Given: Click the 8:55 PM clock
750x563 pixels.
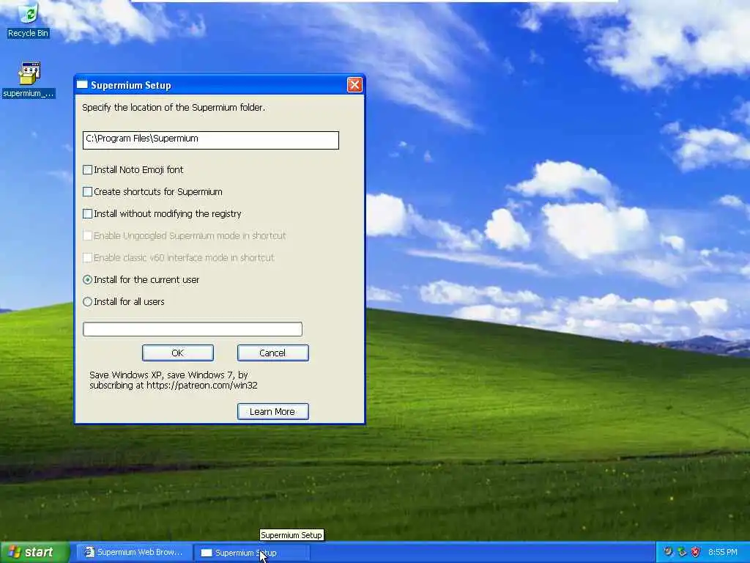Looking at the screenshot, I should pos(723,552).
